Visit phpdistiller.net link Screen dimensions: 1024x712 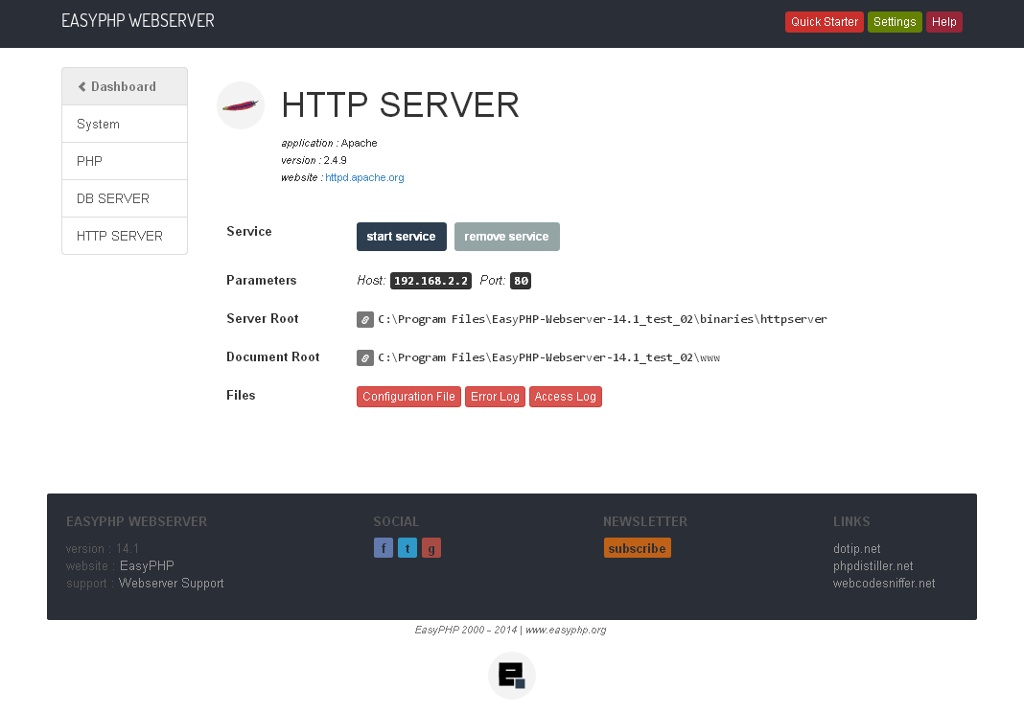[873, 565]
